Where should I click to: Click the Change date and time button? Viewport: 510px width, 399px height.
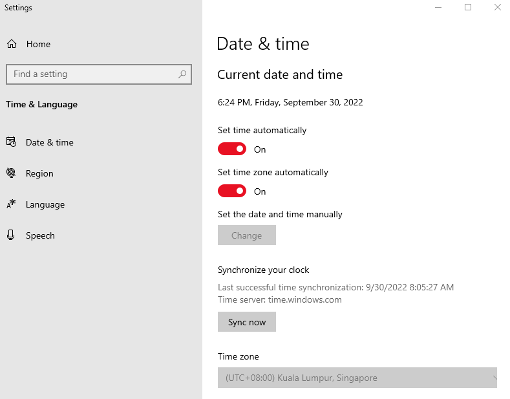[247, 235]
